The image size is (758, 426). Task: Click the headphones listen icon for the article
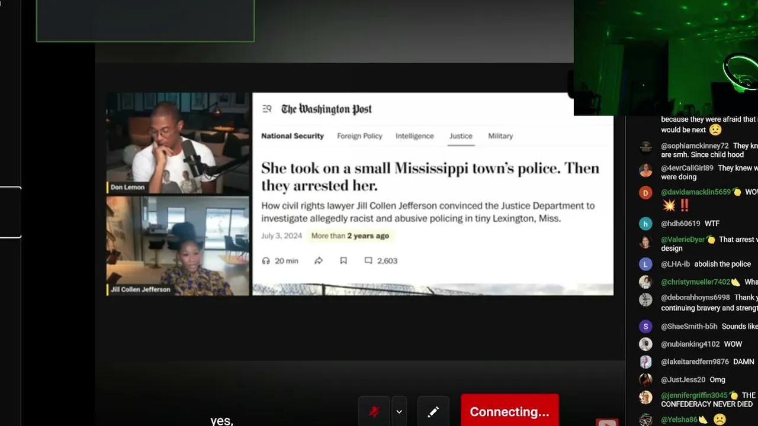point(266,260)
